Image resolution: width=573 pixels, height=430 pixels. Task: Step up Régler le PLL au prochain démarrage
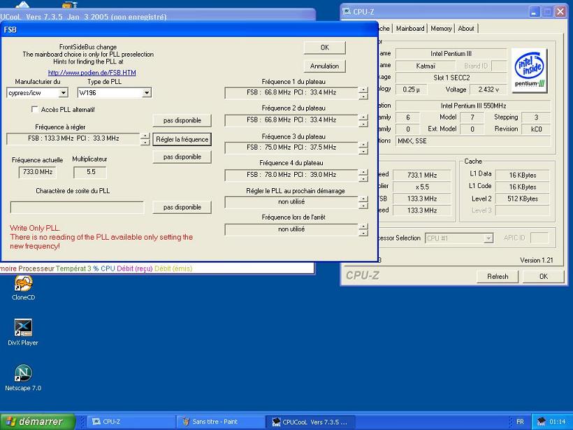click(x=363, y=199)
